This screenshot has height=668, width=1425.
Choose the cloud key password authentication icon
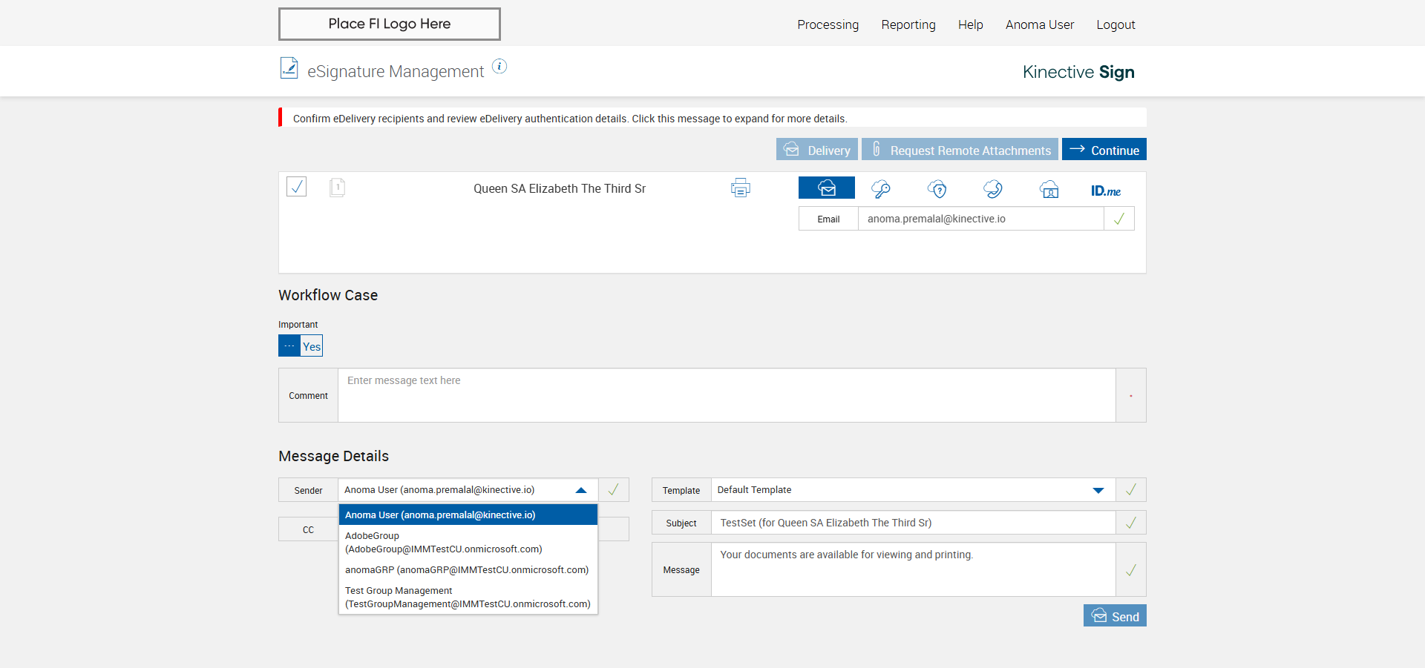(x=881, y=189)
